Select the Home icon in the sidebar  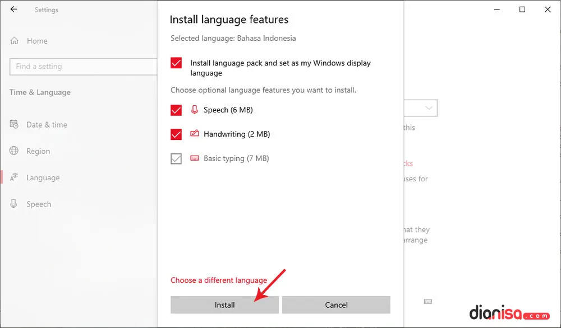point(13,40)
